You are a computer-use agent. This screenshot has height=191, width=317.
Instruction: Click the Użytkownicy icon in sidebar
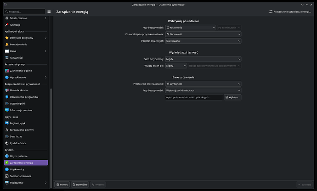coord(6,169)
